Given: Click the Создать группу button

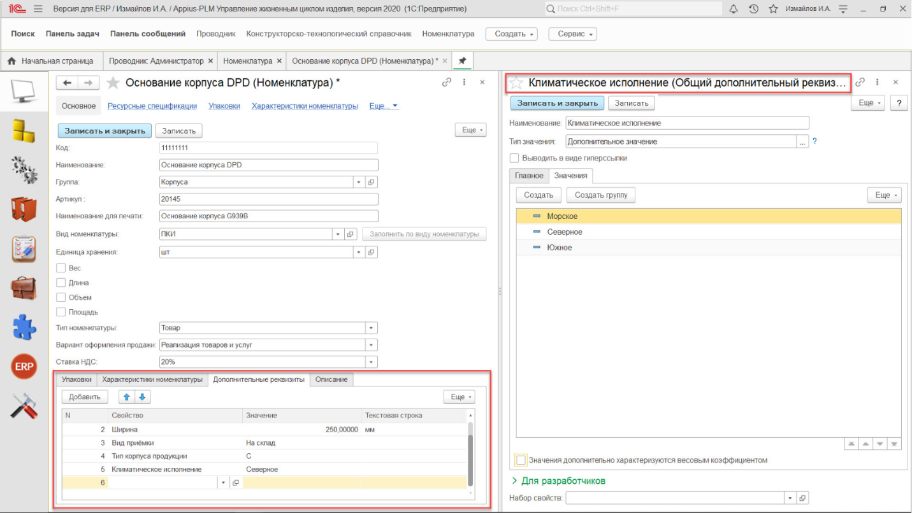Looking at the screenshot, I should point(600,195).
